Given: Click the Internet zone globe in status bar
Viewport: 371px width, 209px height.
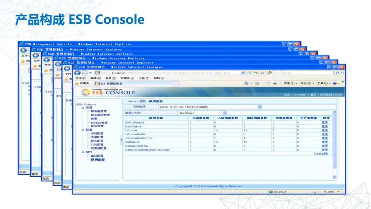Looking at the screenshot, I should [271, 192].
